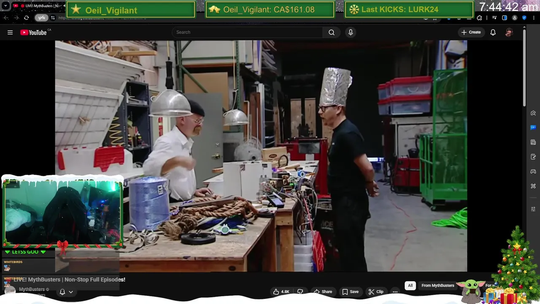
Task: Click the MythBusters video player
Action: (x=261, y=156)
